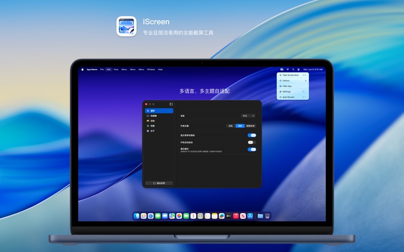
Task: Open the Wi-Fi status icon in the menu bar
Action: (288, 70)
